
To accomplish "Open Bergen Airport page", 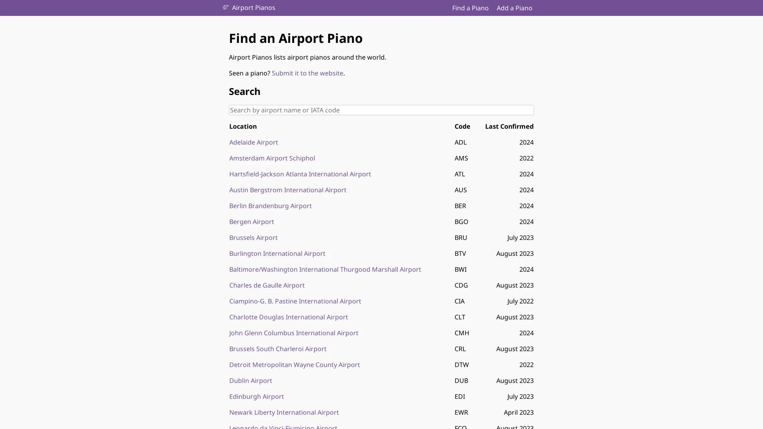I will coord(251,222).
